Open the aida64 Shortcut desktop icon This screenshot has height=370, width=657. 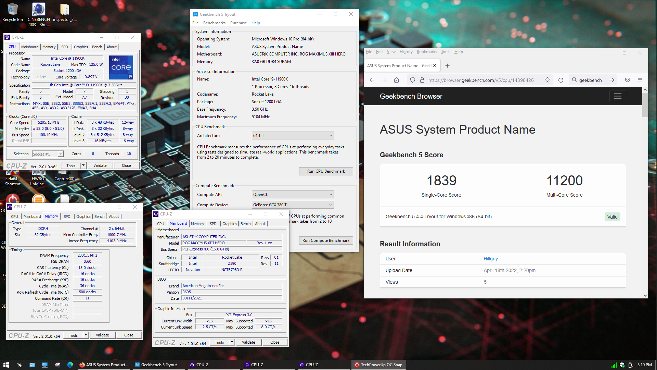click(13, 178)
